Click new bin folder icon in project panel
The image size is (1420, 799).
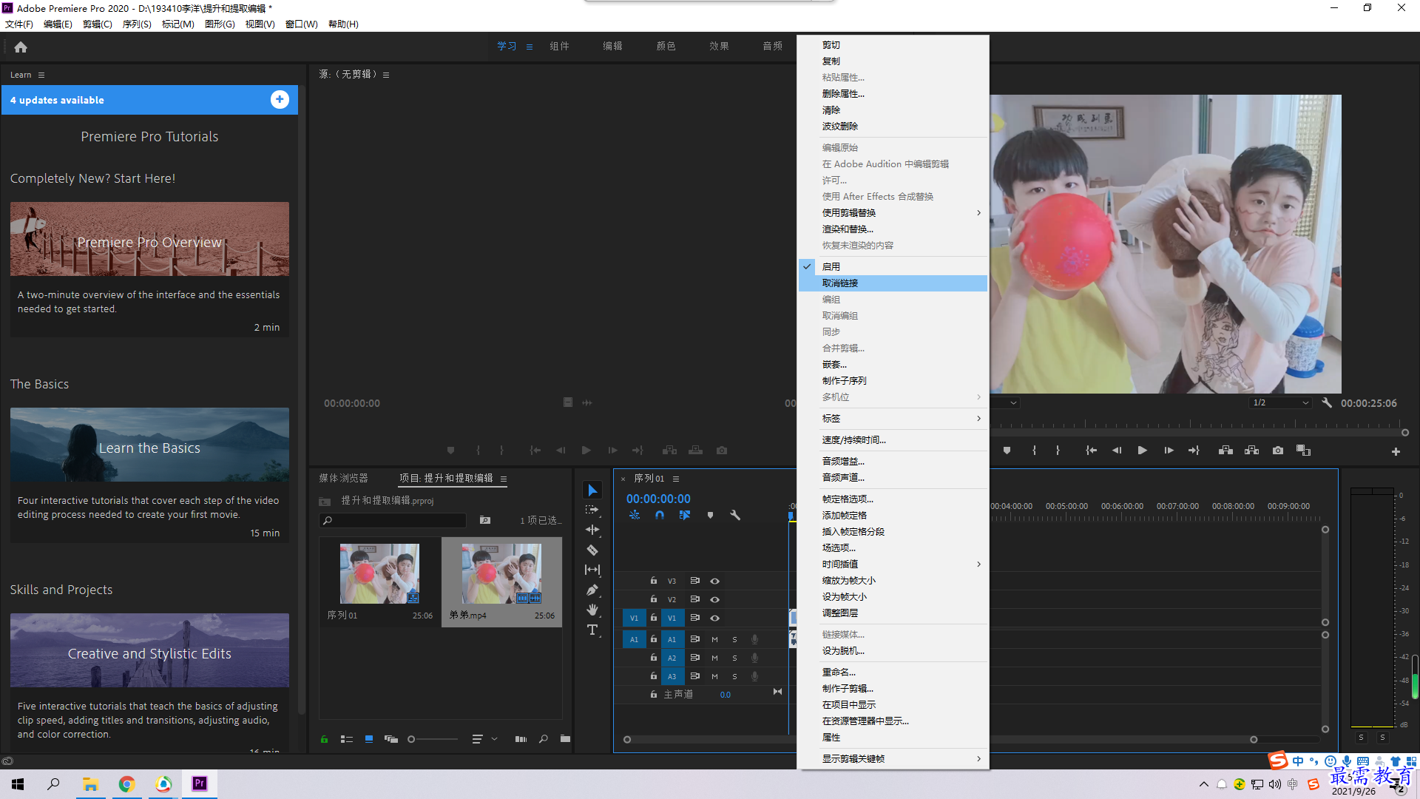[x=565, y=739]
